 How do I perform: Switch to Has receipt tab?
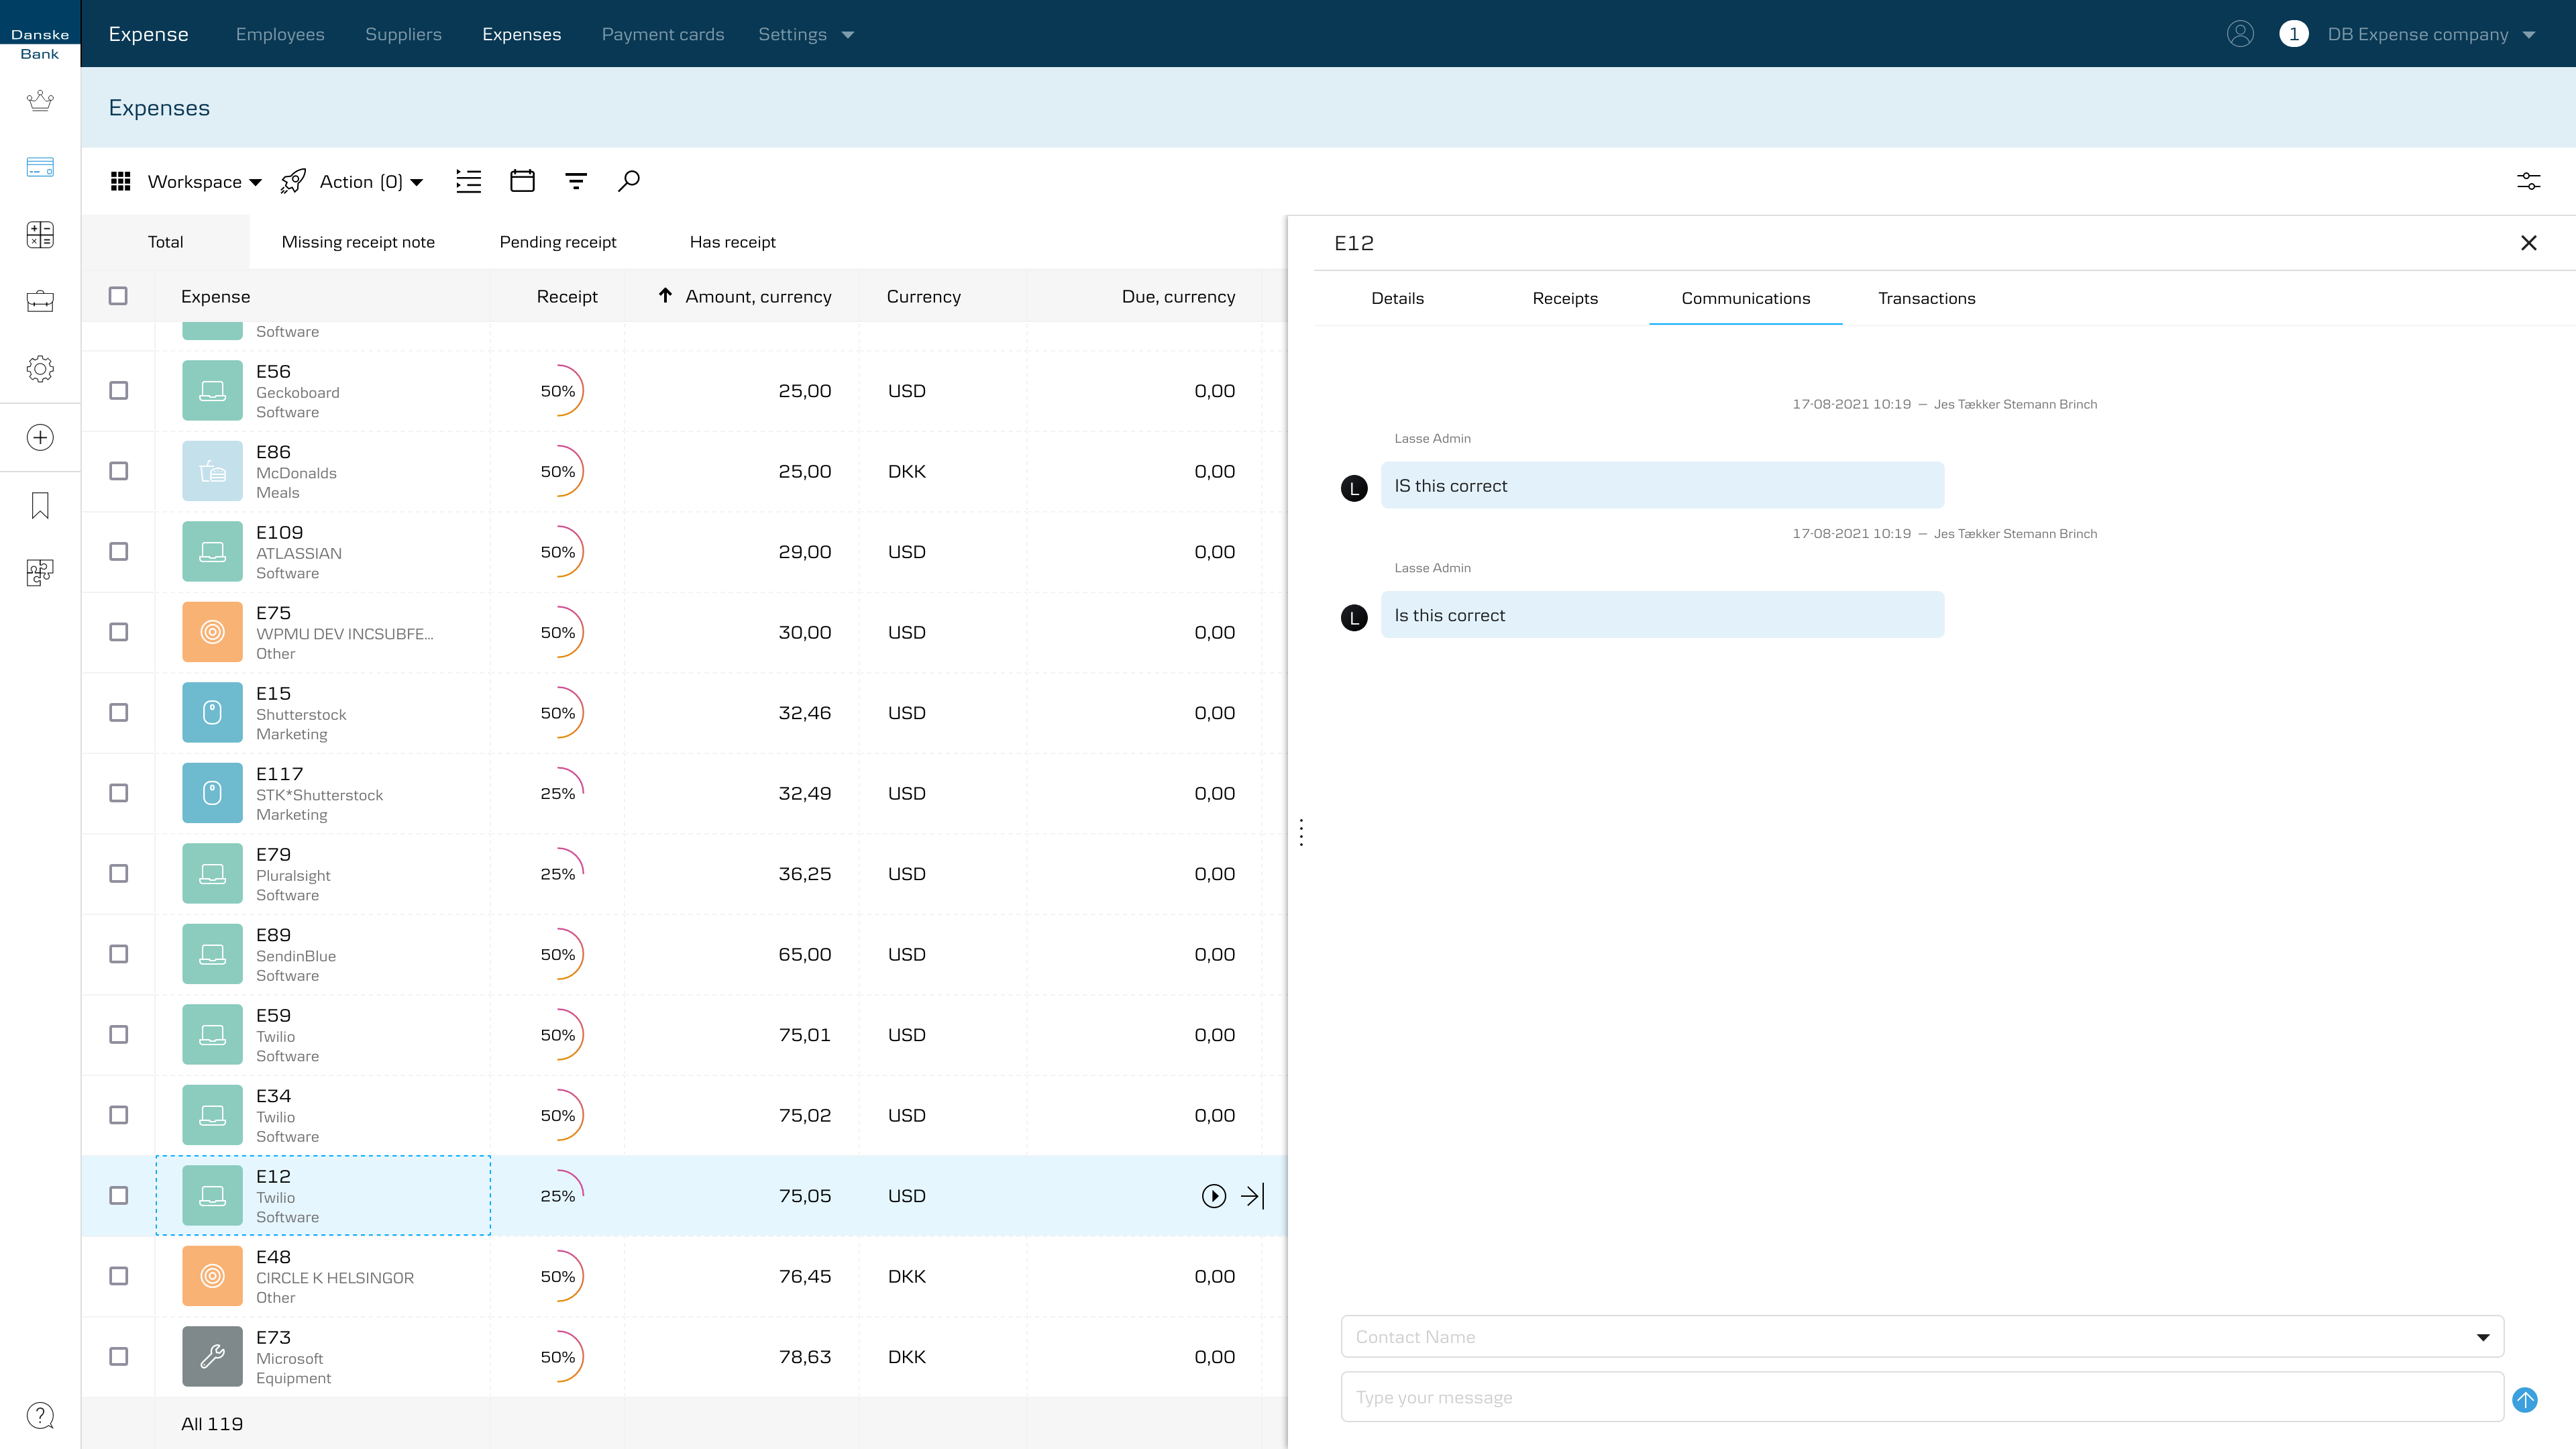click(733, 242)
